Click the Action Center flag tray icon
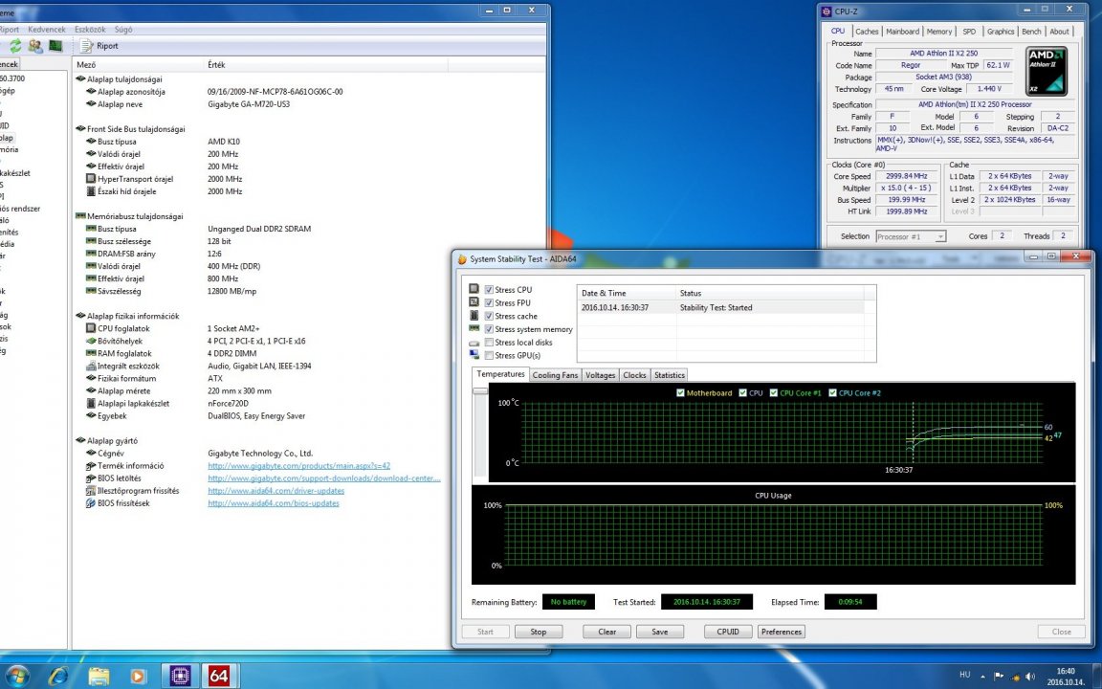Viewport: 1102px width, 689px height. click(x=999, y=677)
